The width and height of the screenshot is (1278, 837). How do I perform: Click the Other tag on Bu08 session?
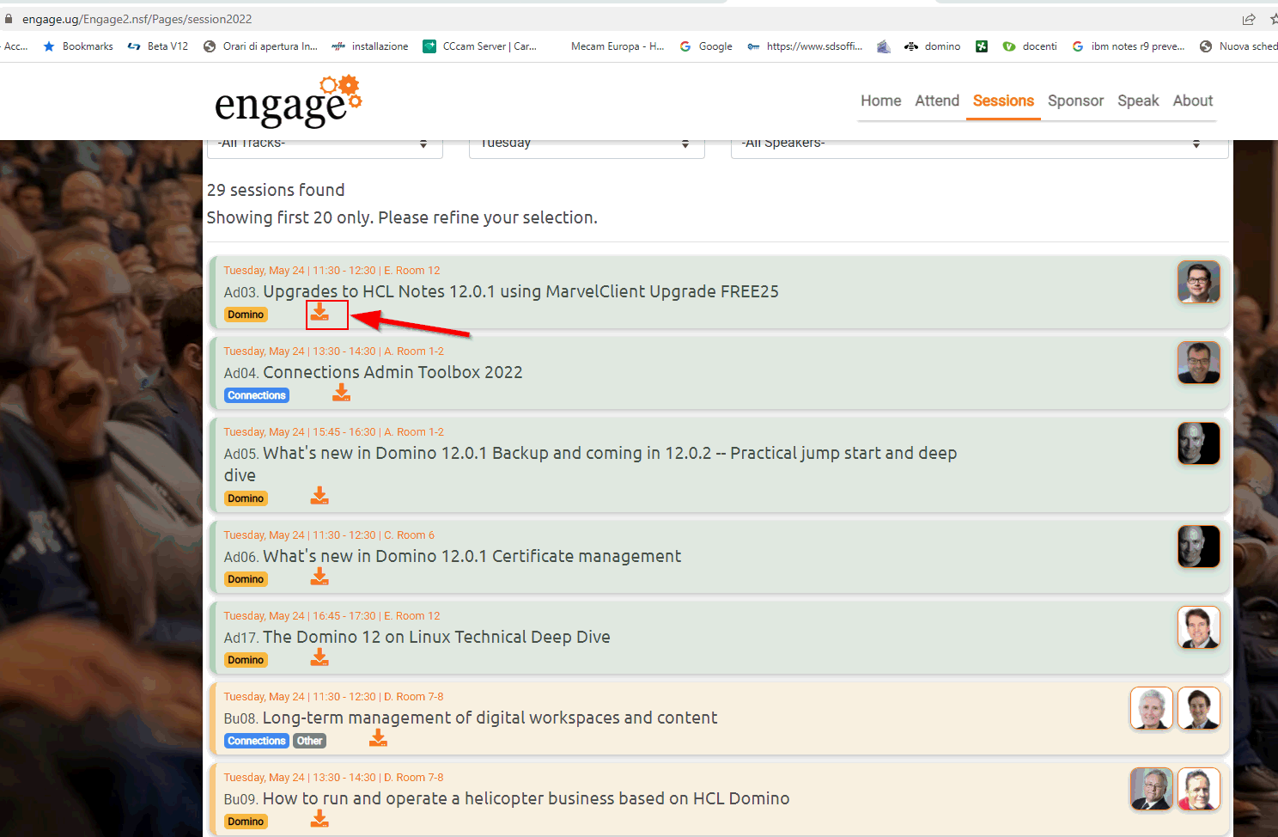310,741
